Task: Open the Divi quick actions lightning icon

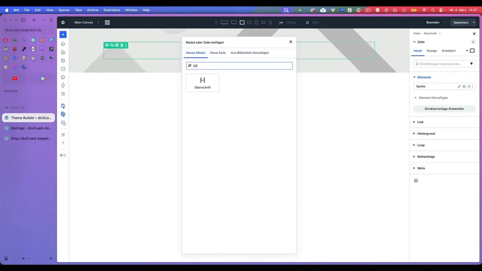Action: [63, 85]
